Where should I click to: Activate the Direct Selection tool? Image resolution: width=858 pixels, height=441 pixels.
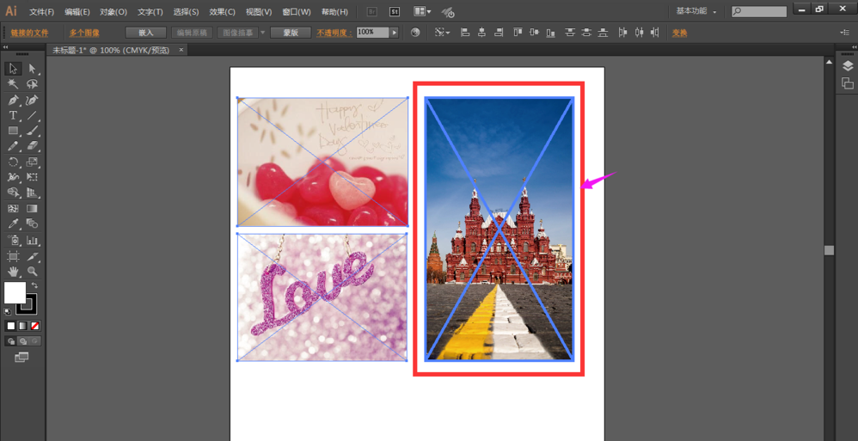32,69
